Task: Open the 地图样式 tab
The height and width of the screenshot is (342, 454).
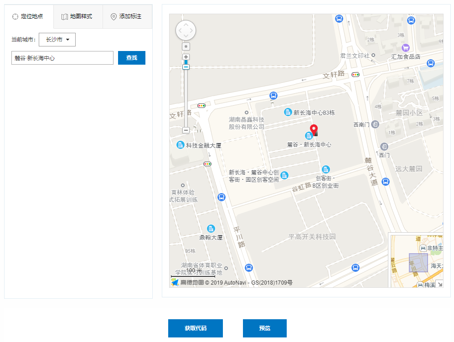Action: click(x=78, y=16)
